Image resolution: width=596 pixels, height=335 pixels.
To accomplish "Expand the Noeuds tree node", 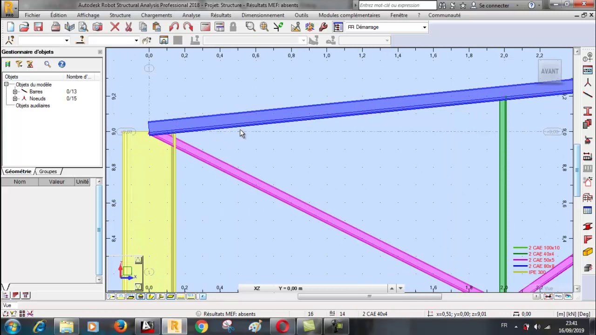I will tap(15, 99).
